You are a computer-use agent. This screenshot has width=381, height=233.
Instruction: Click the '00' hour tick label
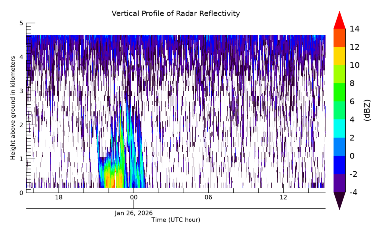134,197
